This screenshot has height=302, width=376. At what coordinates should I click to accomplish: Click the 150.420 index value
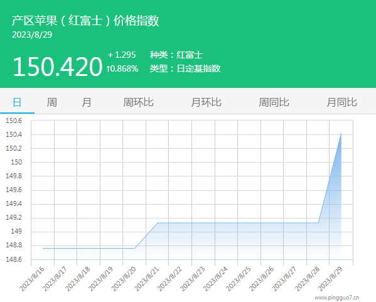tap(58, 67)
